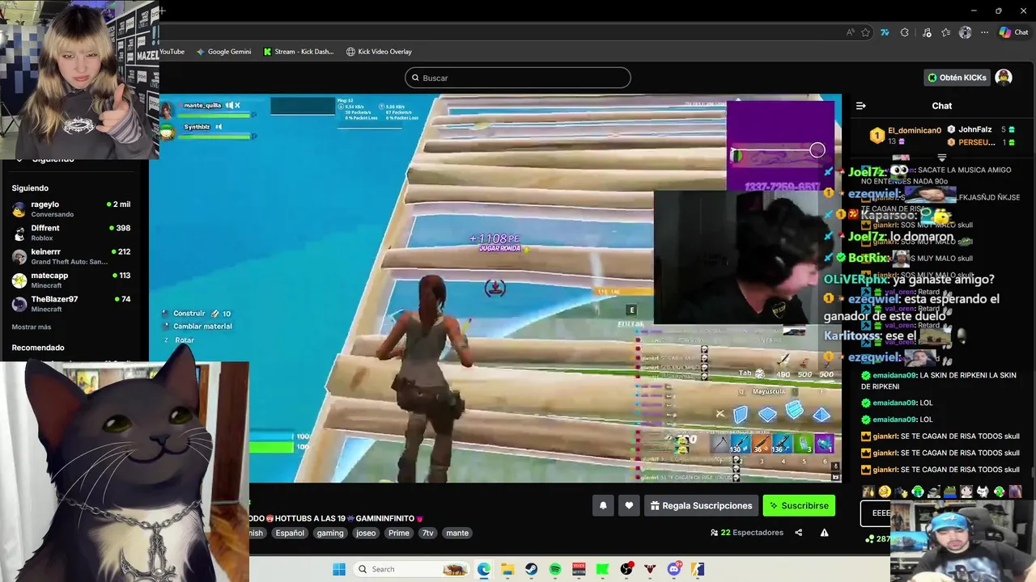The width and height of the screenshot is (1036, 582).
Task: Click the notification bell icon below the stream
Action: pos(603,506)
